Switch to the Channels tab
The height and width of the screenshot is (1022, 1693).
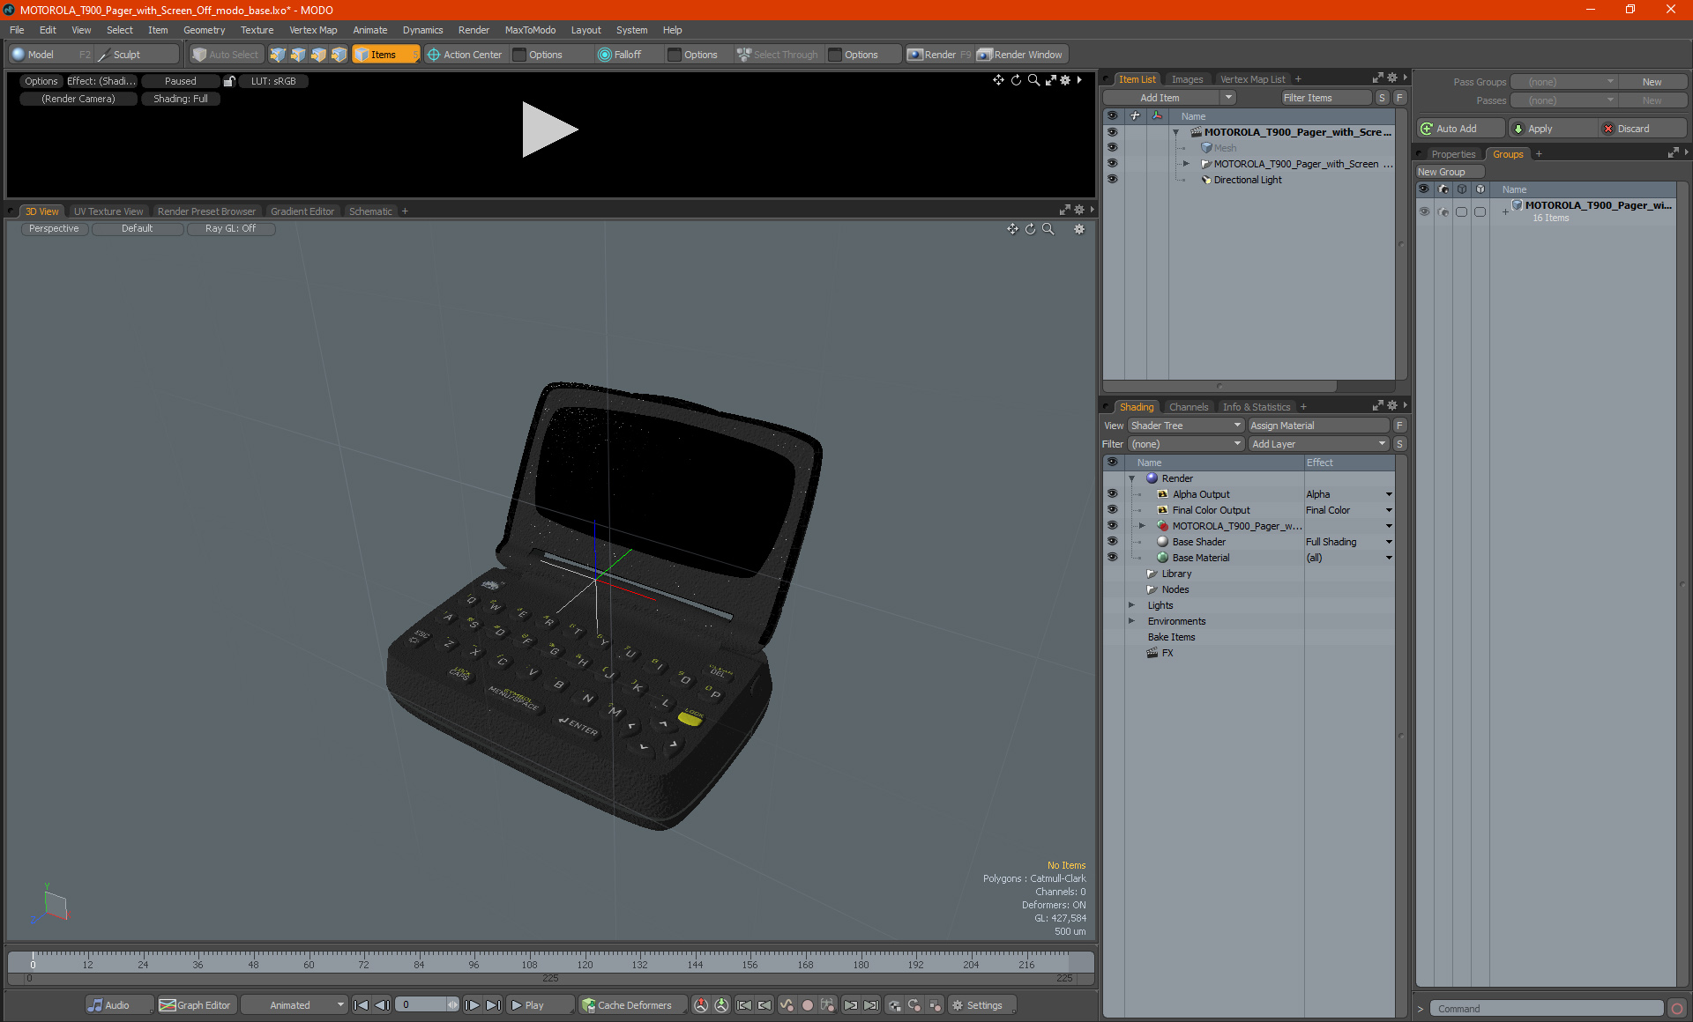pyautogui.click(x=1188, y=407)
